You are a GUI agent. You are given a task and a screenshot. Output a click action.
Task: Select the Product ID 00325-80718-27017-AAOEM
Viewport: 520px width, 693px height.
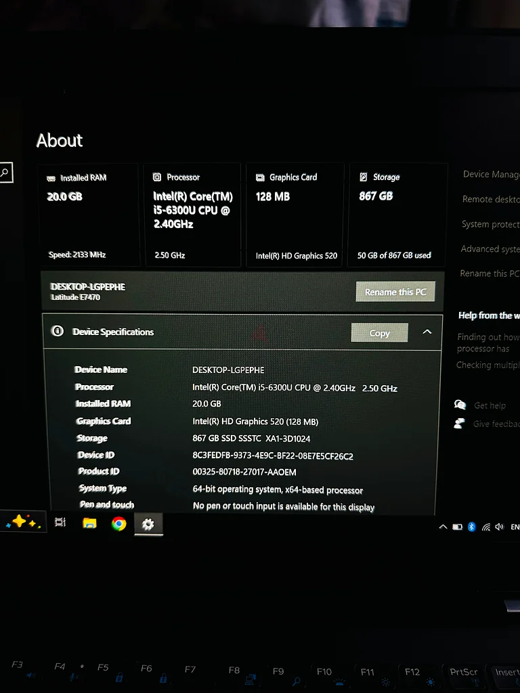click(x=244, y=472)
